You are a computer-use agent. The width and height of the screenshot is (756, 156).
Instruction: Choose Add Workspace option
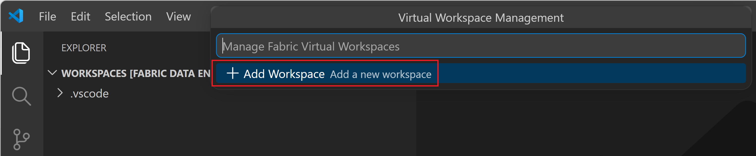click(481, 73)
